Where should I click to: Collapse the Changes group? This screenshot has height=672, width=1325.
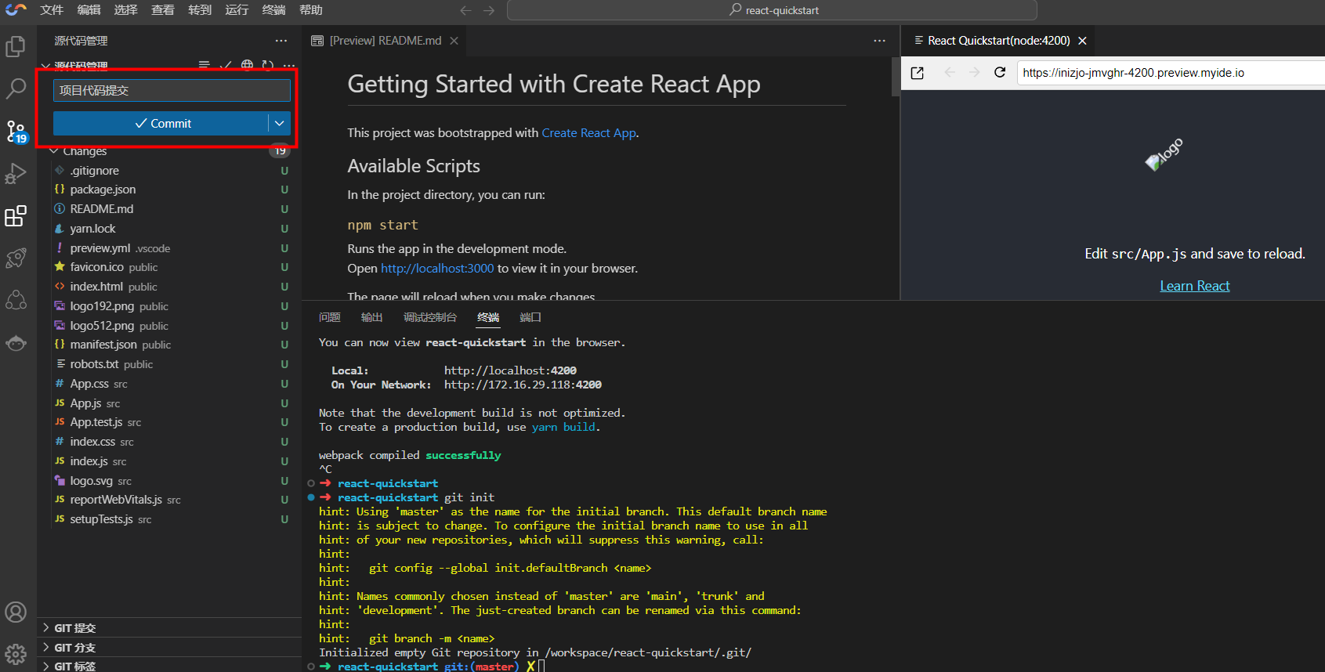(53, 151)
